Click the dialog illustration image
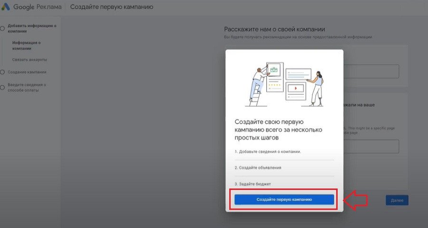Viewport: 428px width, 228px height. pos(284,84)
